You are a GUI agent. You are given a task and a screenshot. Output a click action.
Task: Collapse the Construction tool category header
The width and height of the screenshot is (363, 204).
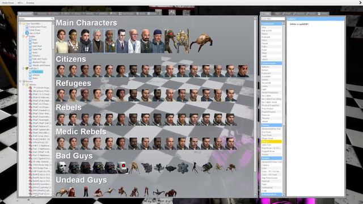pos(271,63)
